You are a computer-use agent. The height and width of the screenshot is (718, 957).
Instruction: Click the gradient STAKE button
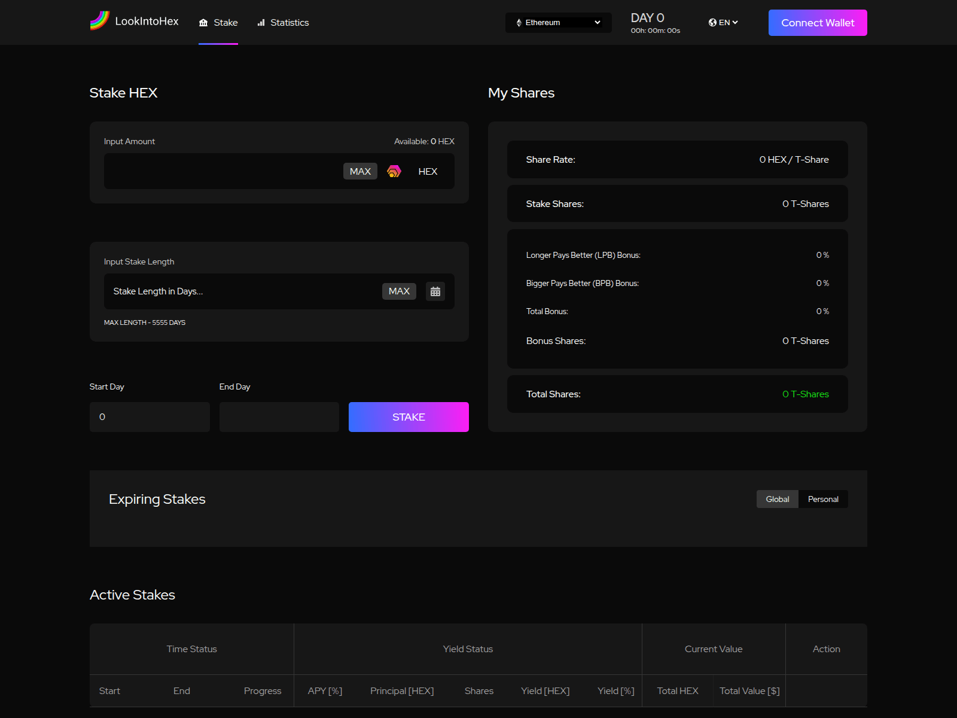409,417
